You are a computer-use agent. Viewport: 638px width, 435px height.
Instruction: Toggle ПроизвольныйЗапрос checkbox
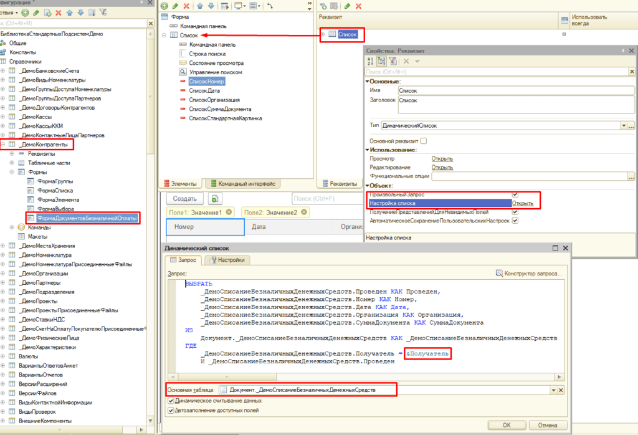[x=515, y=195]
